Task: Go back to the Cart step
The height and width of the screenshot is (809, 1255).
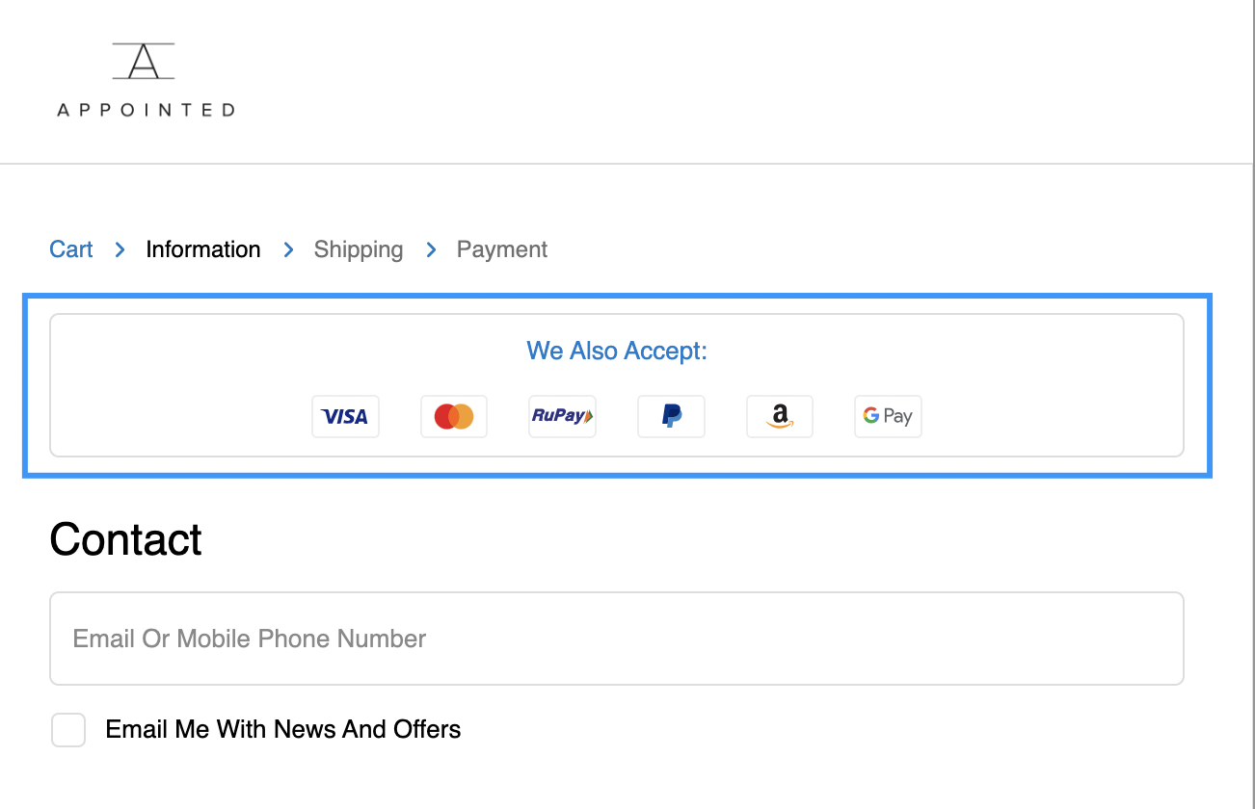Action: [x=71, y=249]
